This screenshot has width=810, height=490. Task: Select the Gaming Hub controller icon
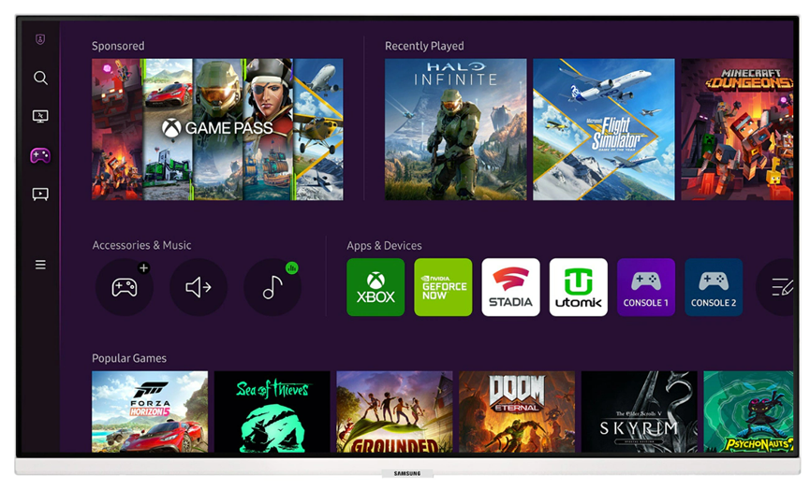(40, 155)
